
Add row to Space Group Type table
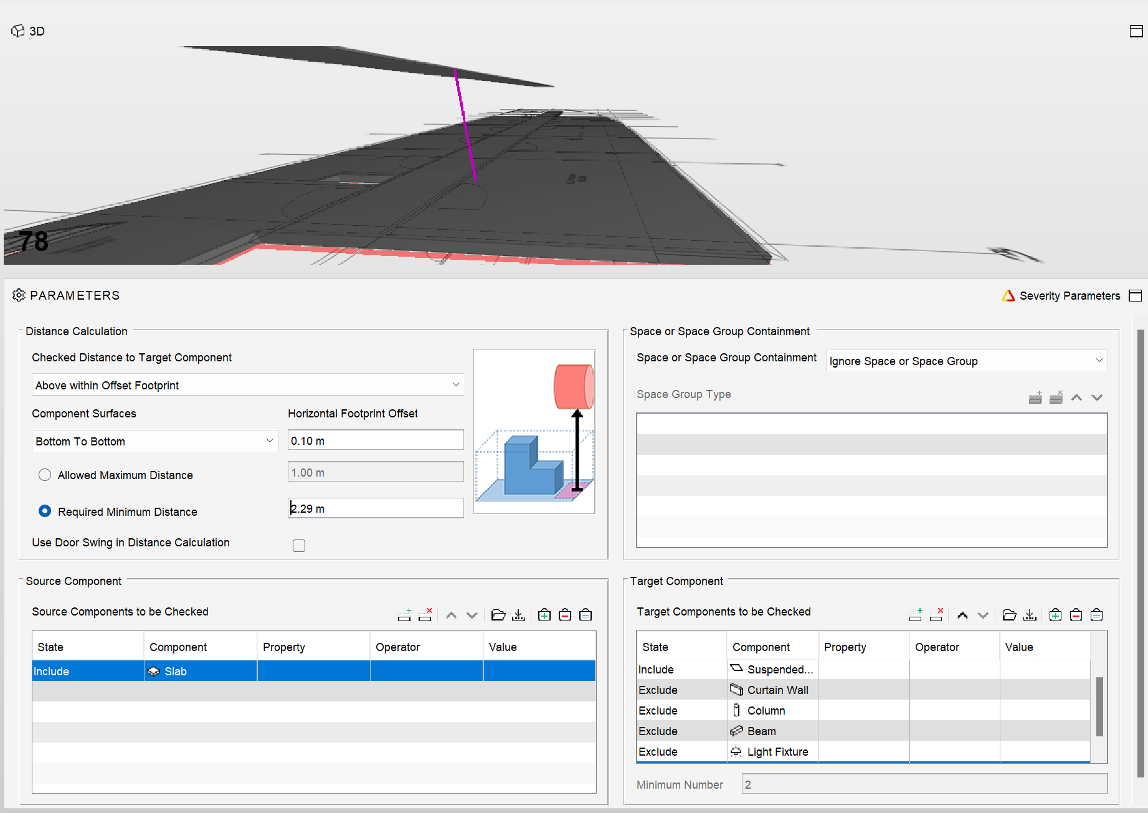(x=1035, y=397)
